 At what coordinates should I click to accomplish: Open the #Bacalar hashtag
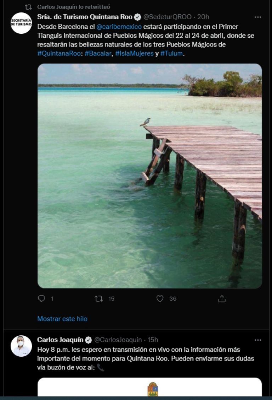click(x=98, y=53)
